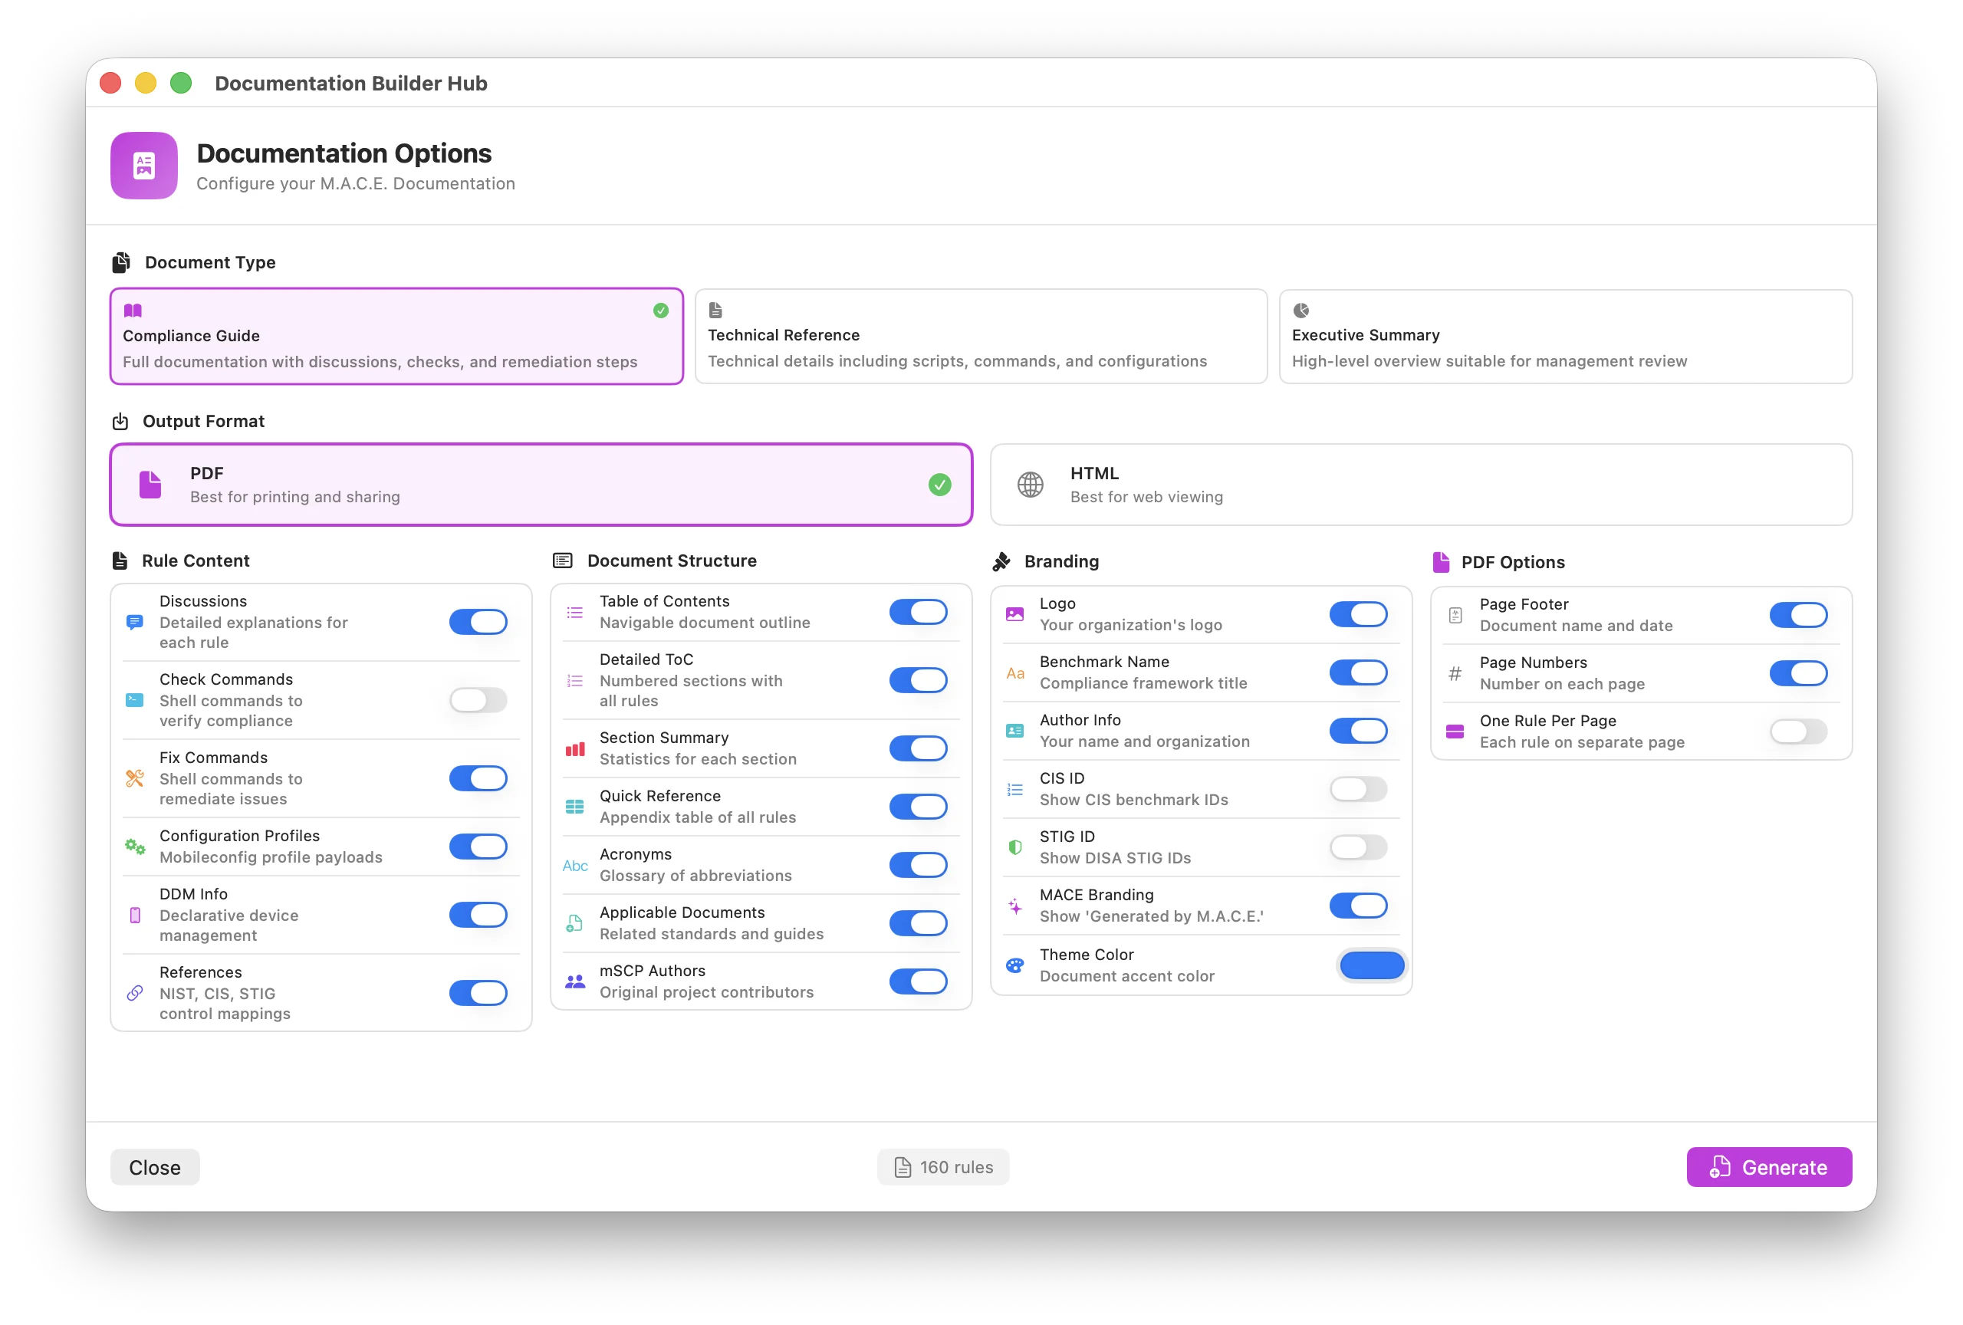Click the purple Documentation Options app icon

coord(143,166)
